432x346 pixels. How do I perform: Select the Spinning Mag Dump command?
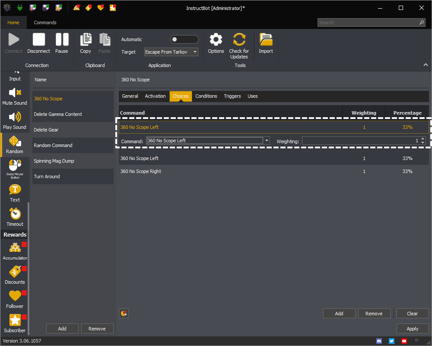click(x=73, y=161)
